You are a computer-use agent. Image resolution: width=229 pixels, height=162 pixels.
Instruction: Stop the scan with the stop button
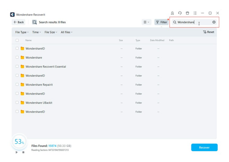click(x=23, y=152)
